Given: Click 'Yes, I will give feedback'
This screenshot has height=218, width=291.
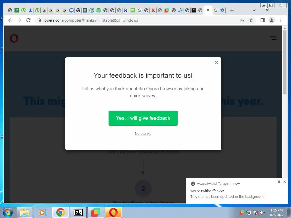Looking at the screenshot, I should tap(143, 118).
